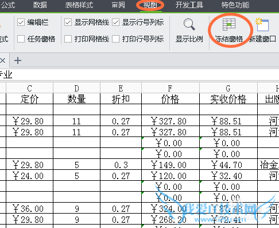Click the 新建窗口 new window icon
Viewport: 279px width, 228px height.
tap(262, 25)
